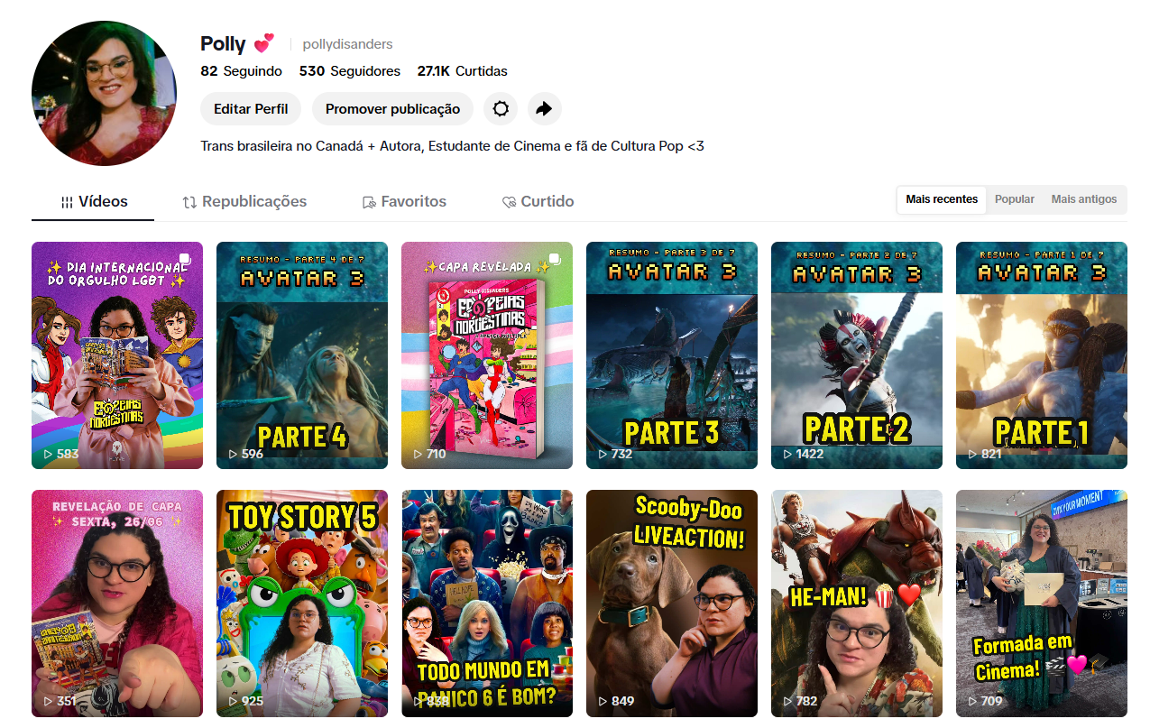The height and width of the screenshot is (728, 1150).
Task: Click Promover publicação button
Action: click(392, 109)
